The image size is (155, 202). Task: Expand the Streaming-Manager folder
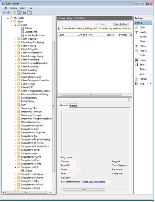(15, 112)
